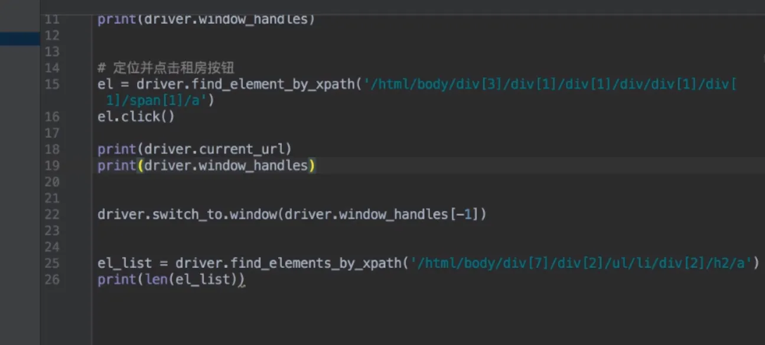
Task: Click the highlighted closing parenthesis on line 19
Action: (312, 166)
